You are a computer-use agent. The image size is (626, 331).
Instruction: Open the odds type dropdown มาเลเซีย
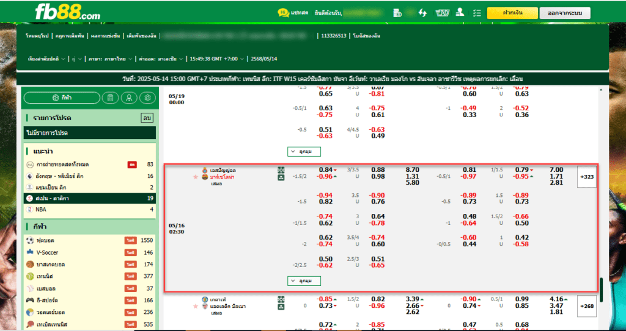tap(161, 59)
